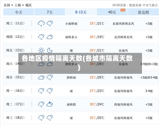Click 雨转阴 weather description
Screen dimensions: 161x127
click(x=71, y=104)
